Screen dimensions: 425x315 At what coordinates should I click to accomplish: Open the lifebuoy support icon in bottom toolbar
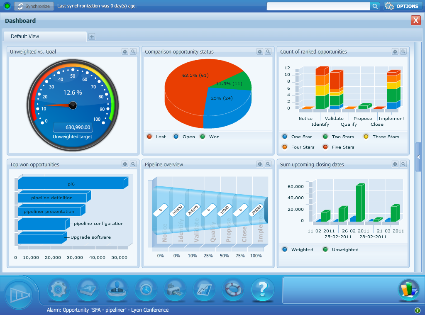[233, 290]
